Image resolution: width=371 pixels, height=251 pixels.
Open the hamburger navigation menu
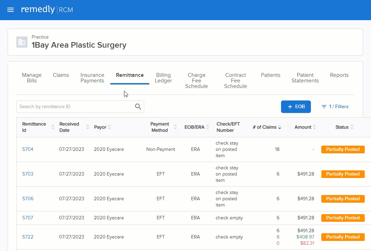click(x=10, y=10)
